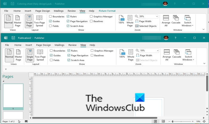Click Save icon in Coloring sheet title bar
Screen dimensions: 209x124
click(x=13, y=4)
